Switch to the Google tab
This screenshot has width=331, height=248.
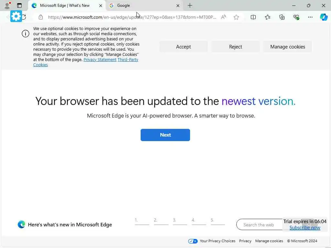coord(144,5)
